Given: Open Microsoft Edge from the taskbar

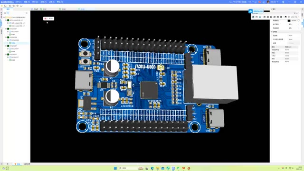Looking at the screenshot, I should [152, 168].
